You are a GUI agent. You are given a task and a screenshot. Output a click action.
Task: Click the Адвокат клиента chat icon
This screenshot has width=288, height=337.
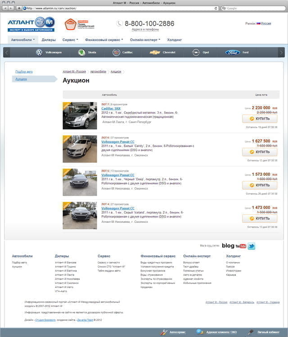(x=200, y=332)
